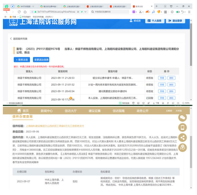The width and height of the screenshot is (197, 195).
Task: Click the scissors screenshot tool icon
Action: click(x=141, y=12)
